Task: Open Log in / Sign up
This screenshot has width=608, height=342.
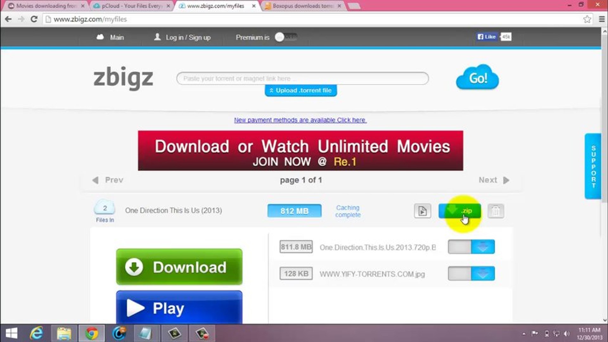Action: [x=182, y=37]
